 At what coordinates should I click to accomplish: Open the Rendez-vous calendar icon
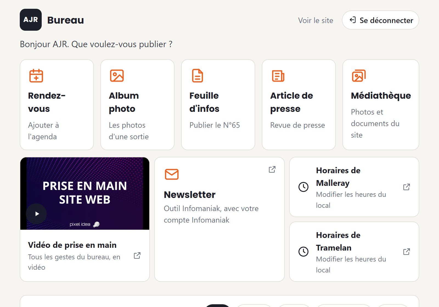point(36,76)
